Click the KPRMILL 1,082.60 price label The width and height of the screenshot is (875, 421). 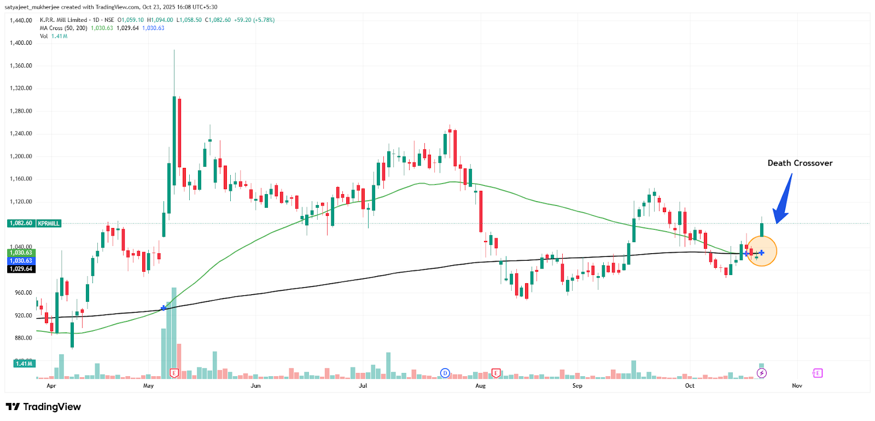pos(34,224)
